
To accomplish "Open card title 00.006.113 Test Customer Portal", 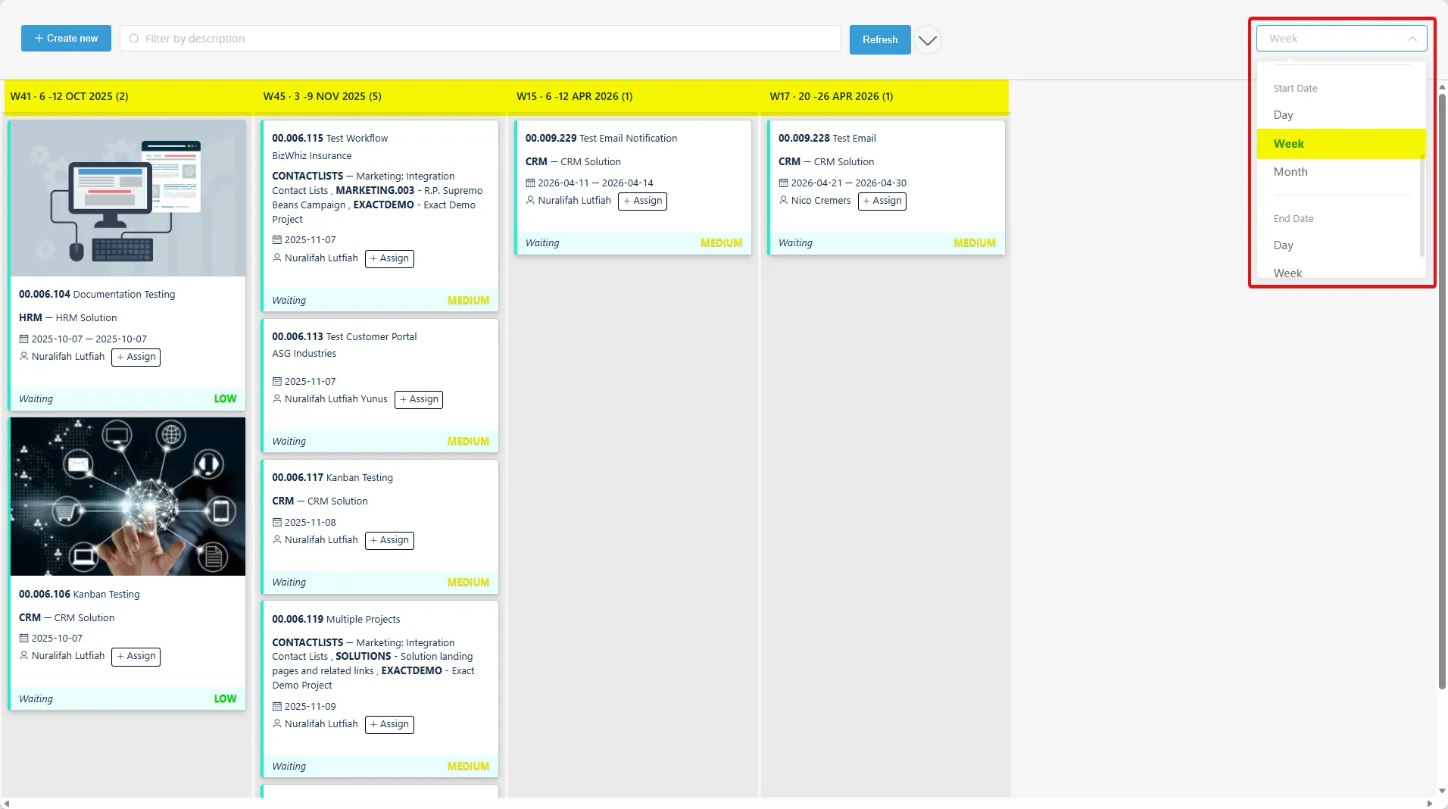I will (345, 337).
